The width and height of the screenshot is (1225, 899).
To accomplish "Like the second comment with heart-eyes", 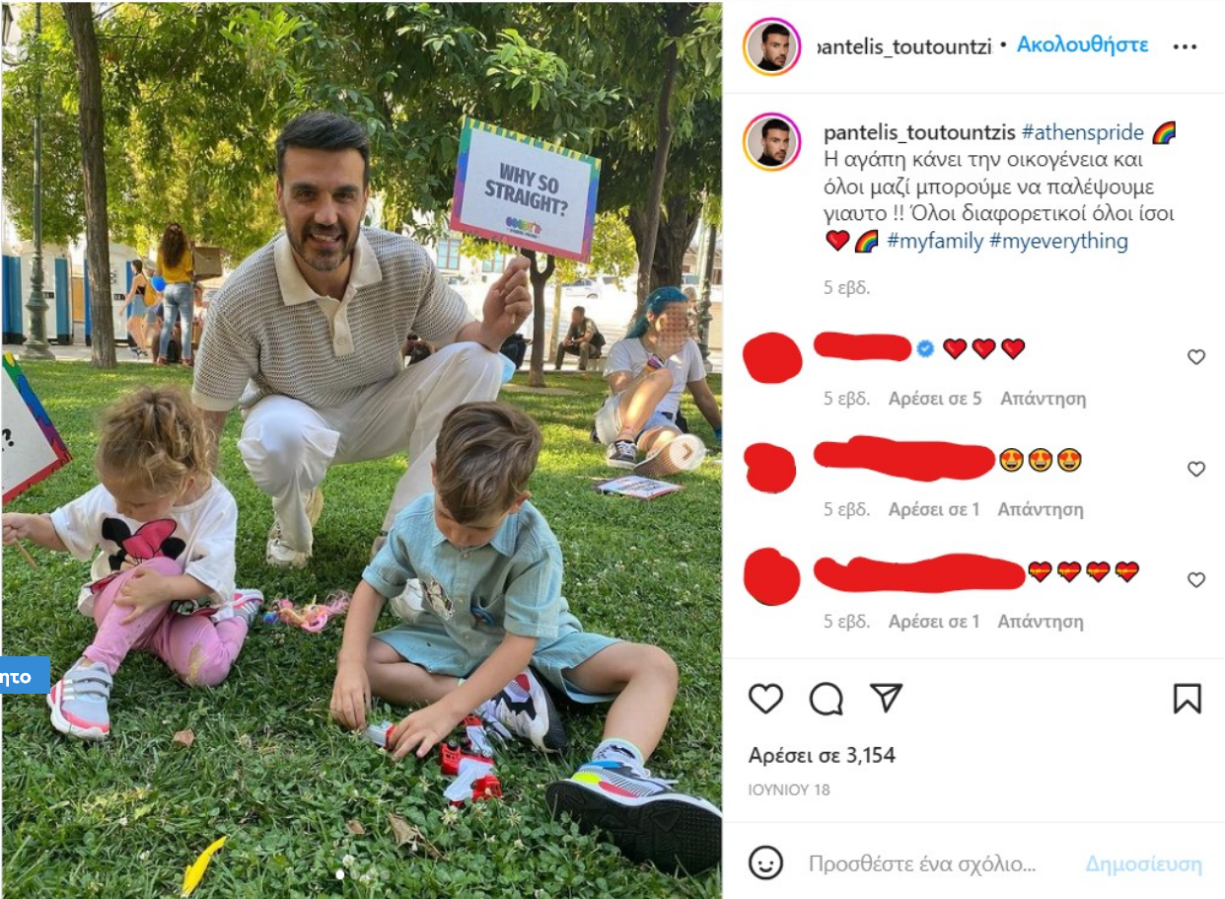I will pyautogui.click(x=1195, y=469).
